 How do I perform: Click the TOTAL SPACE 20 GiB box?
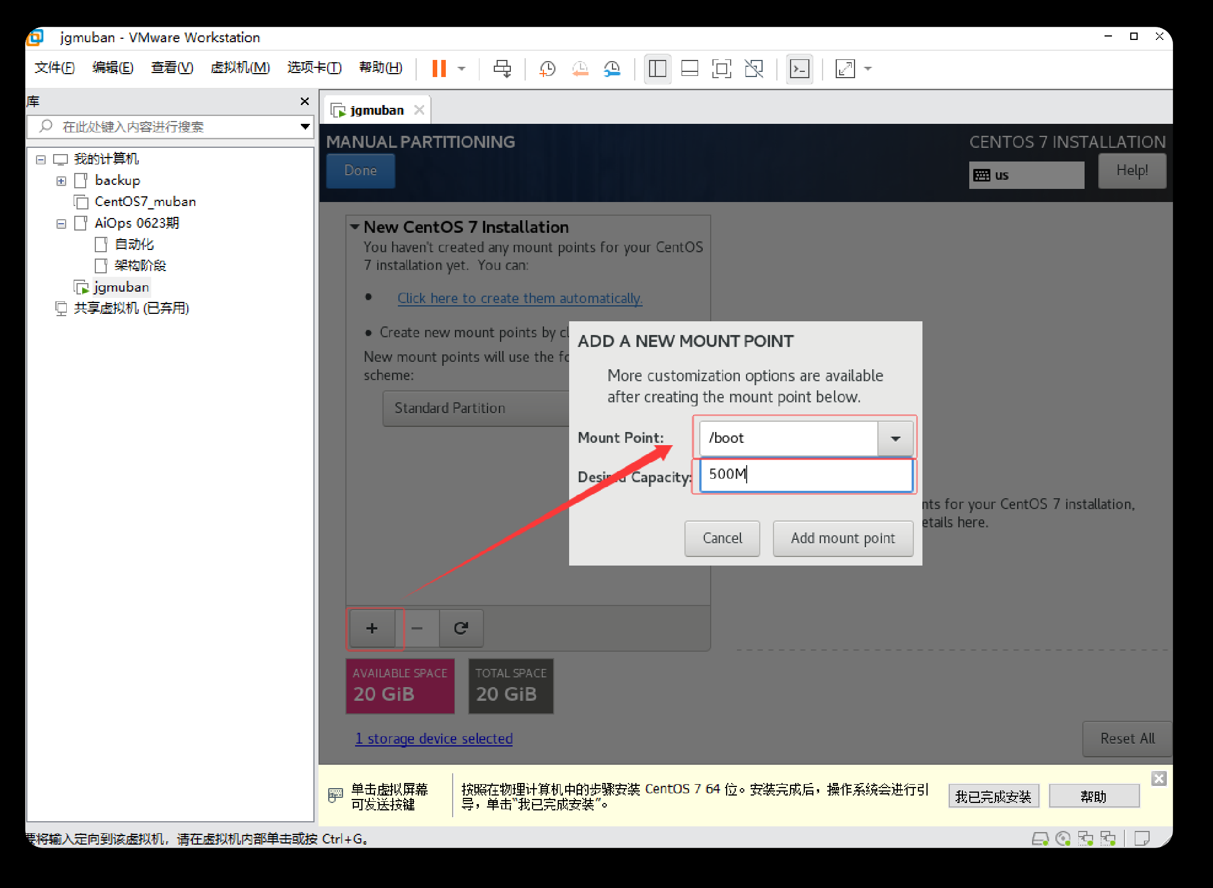pos(511,686)
